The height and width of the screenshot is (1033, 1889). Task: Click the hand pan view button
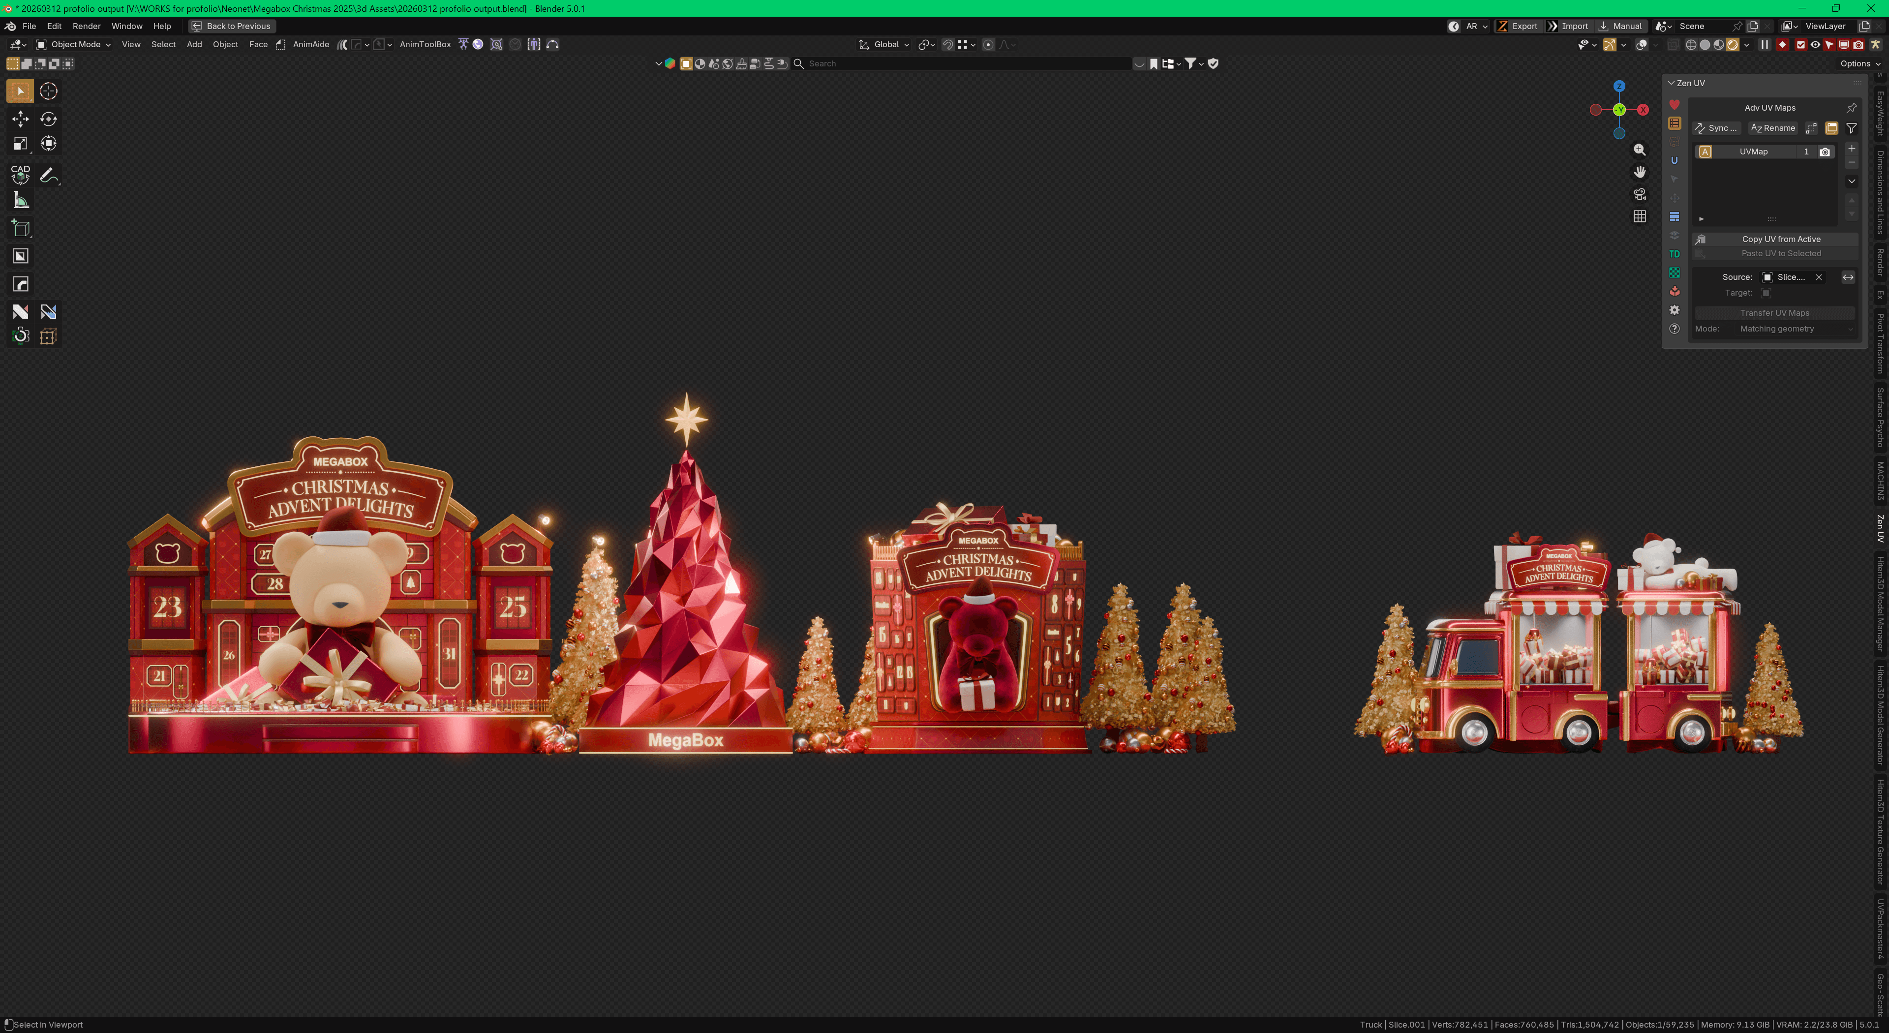(1640, 172)
